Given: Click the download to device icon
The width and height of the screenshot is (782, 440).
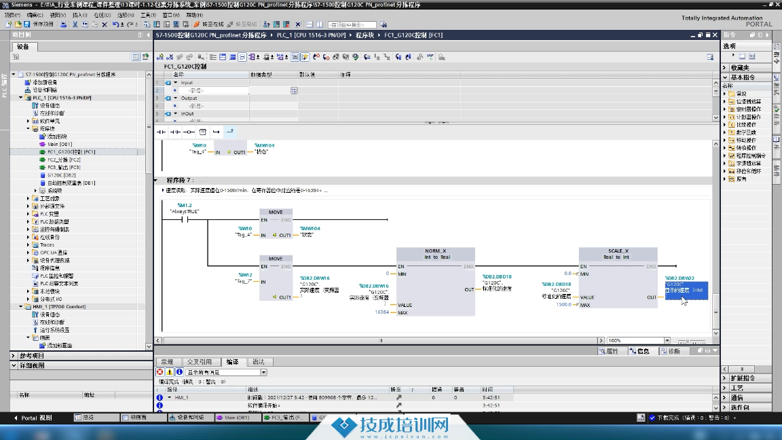Looking at the screenshot, I should pyautogui.click(x=157, y=24).
